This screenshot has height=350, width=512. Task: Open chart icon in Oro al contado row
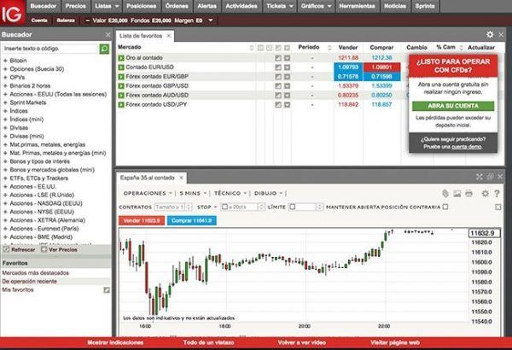(278, 58)
